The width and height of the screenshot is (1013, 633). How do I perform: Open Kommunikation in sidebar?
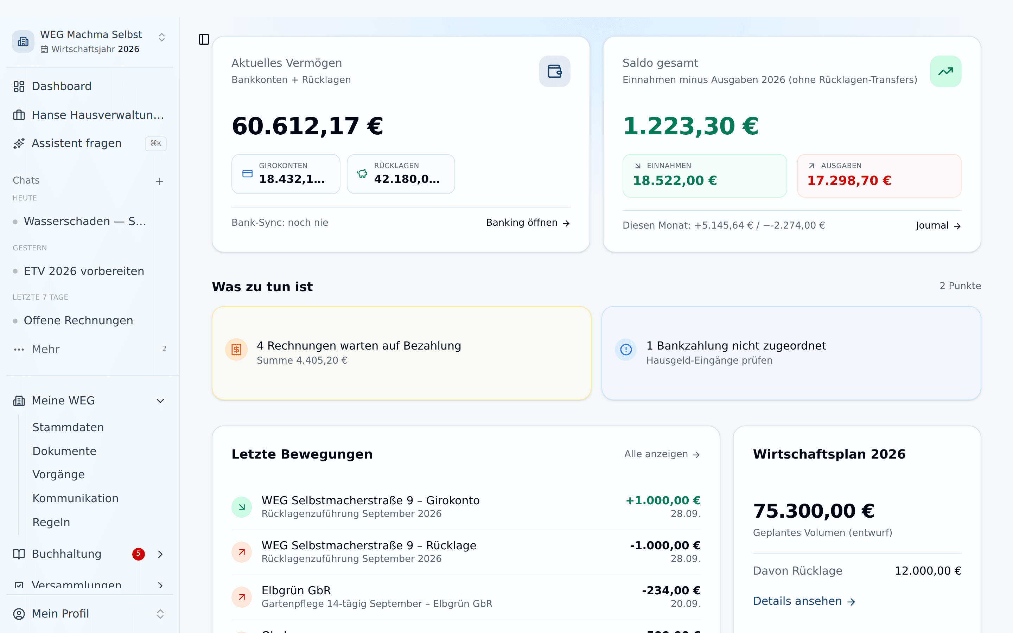tap(75, 498)
